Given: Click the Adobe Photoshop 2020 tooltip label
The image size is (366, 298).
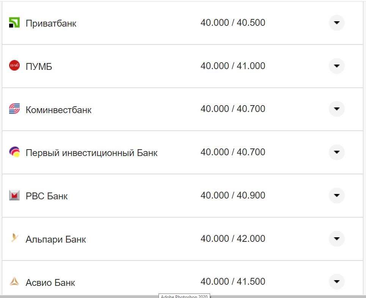Looking at the screenshot, I should tap(184, 296).
